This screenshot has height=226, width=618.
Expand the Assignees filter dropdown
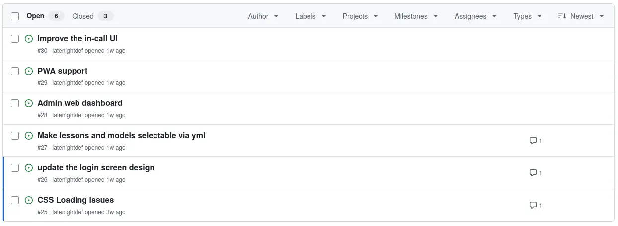coord(475,16)
